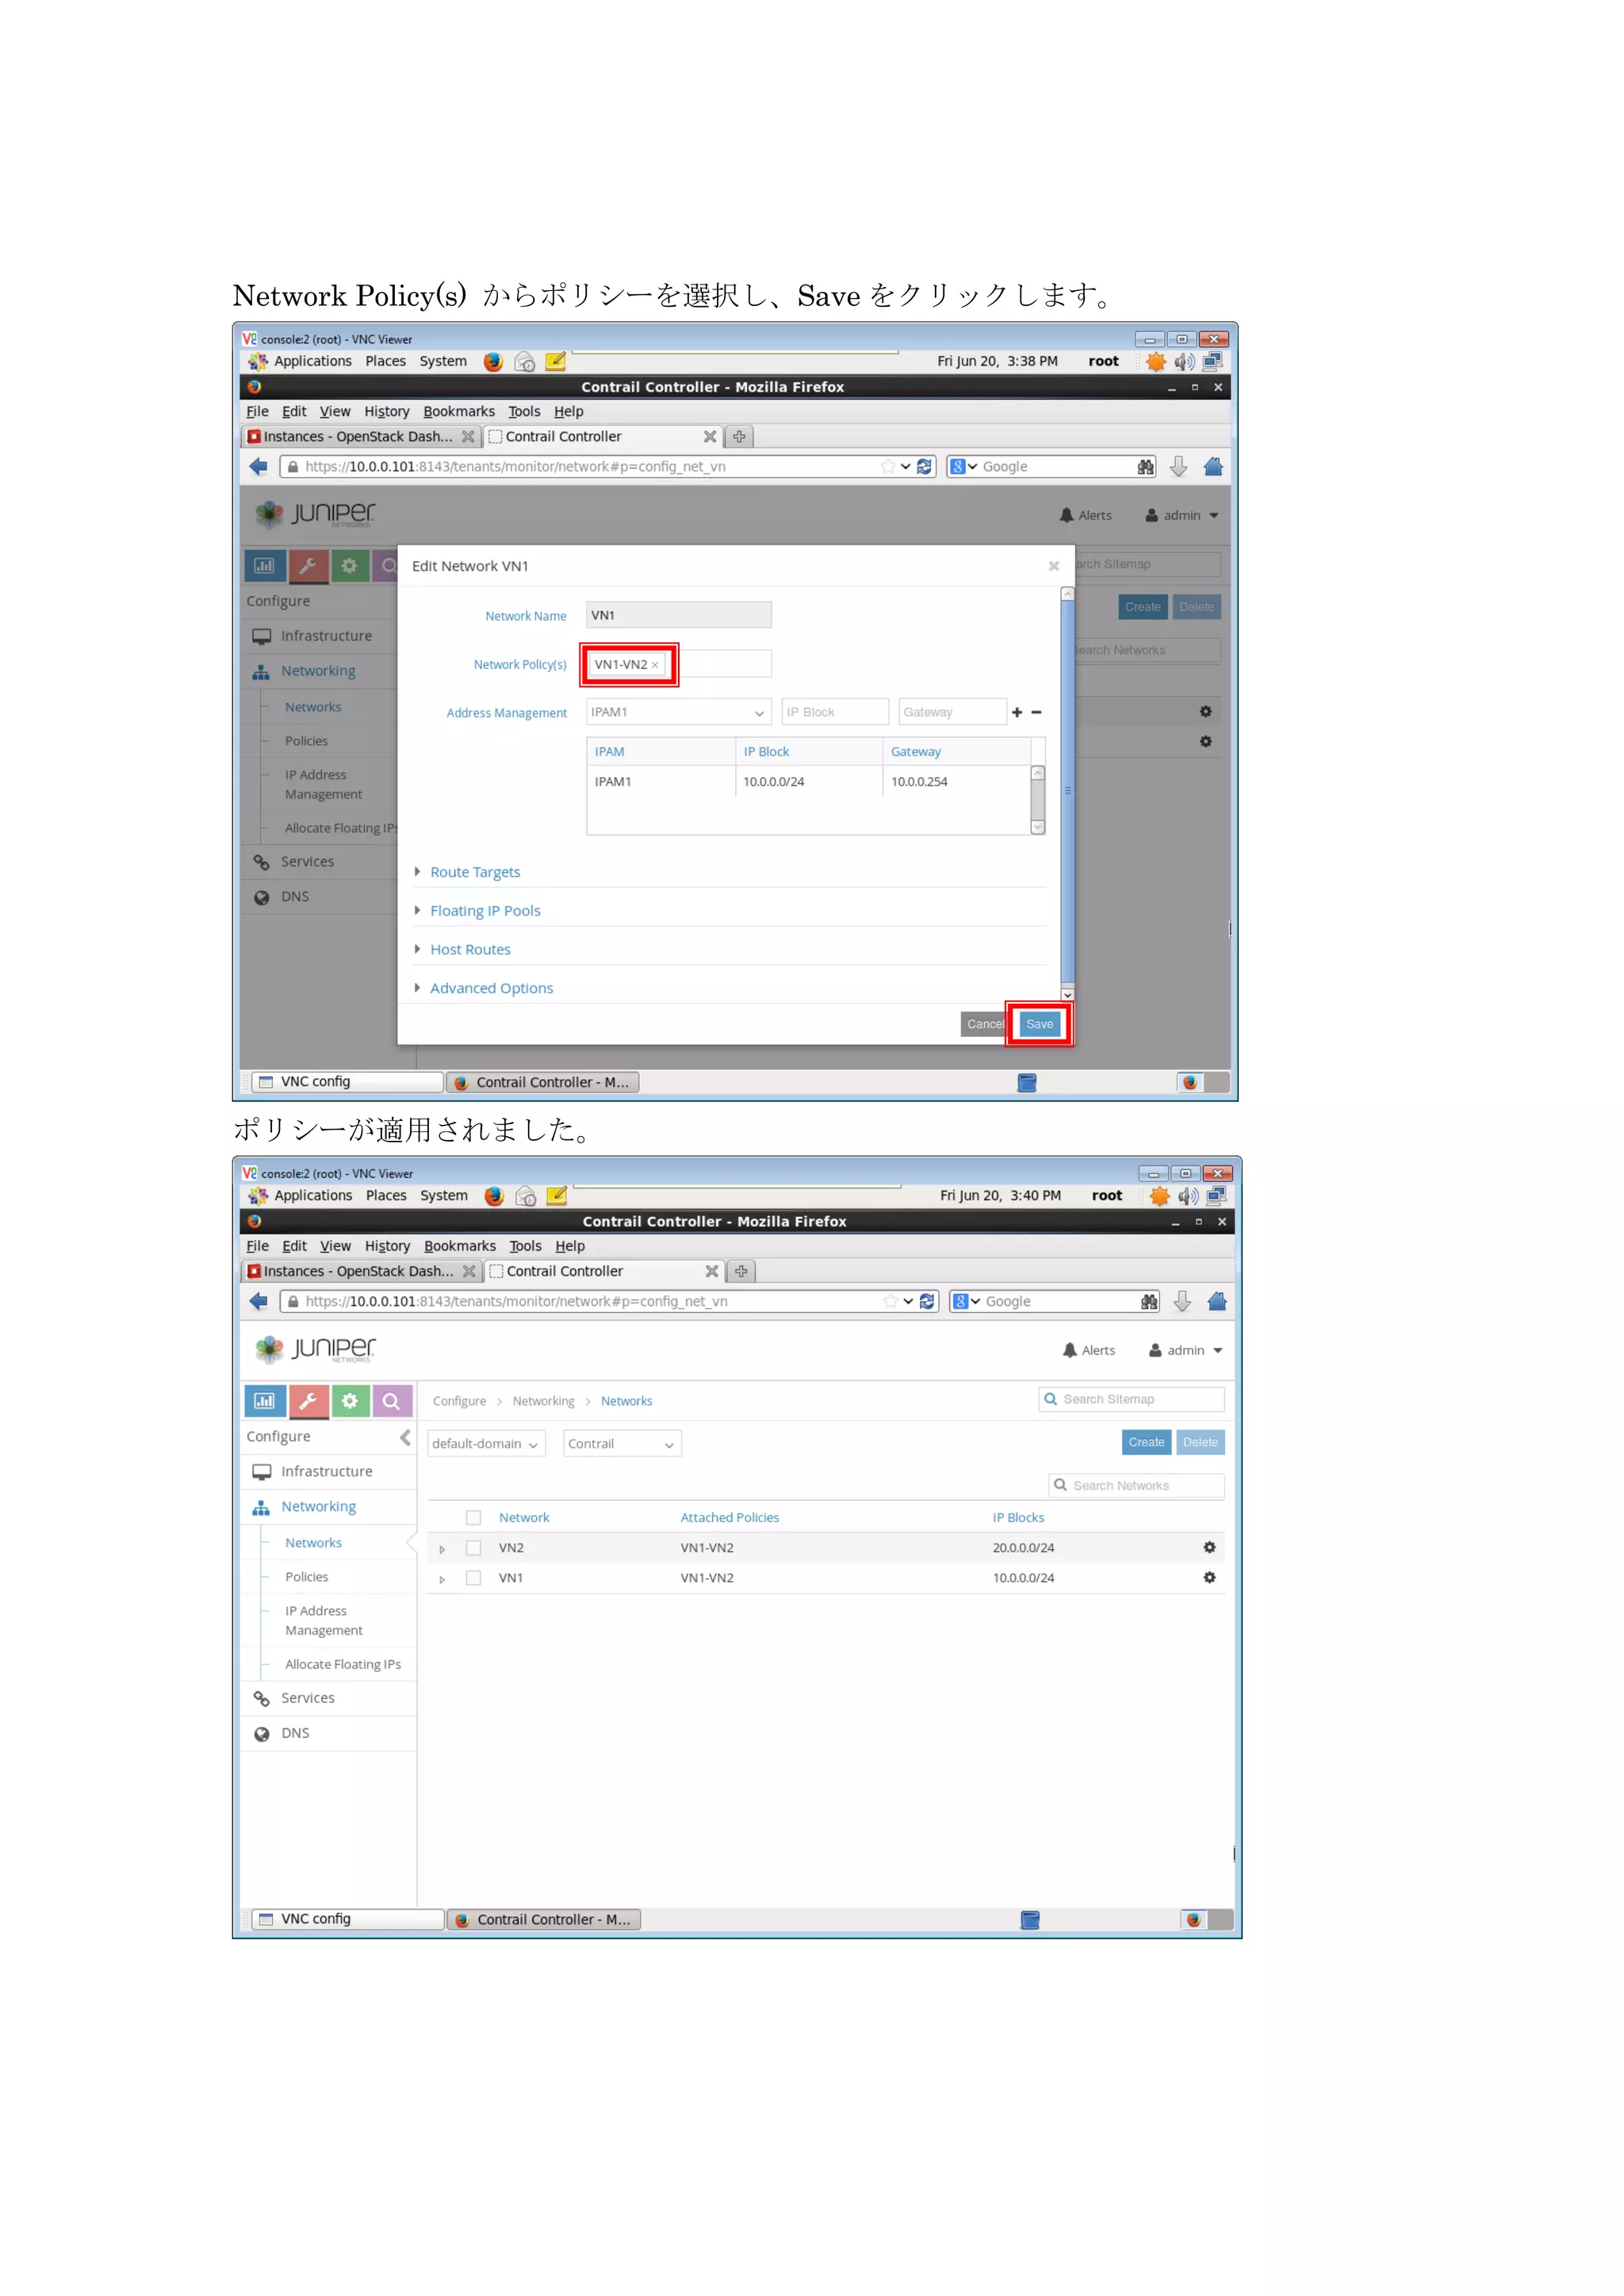
Task: Expand the Advanced Options section
Action: point(490,988)
